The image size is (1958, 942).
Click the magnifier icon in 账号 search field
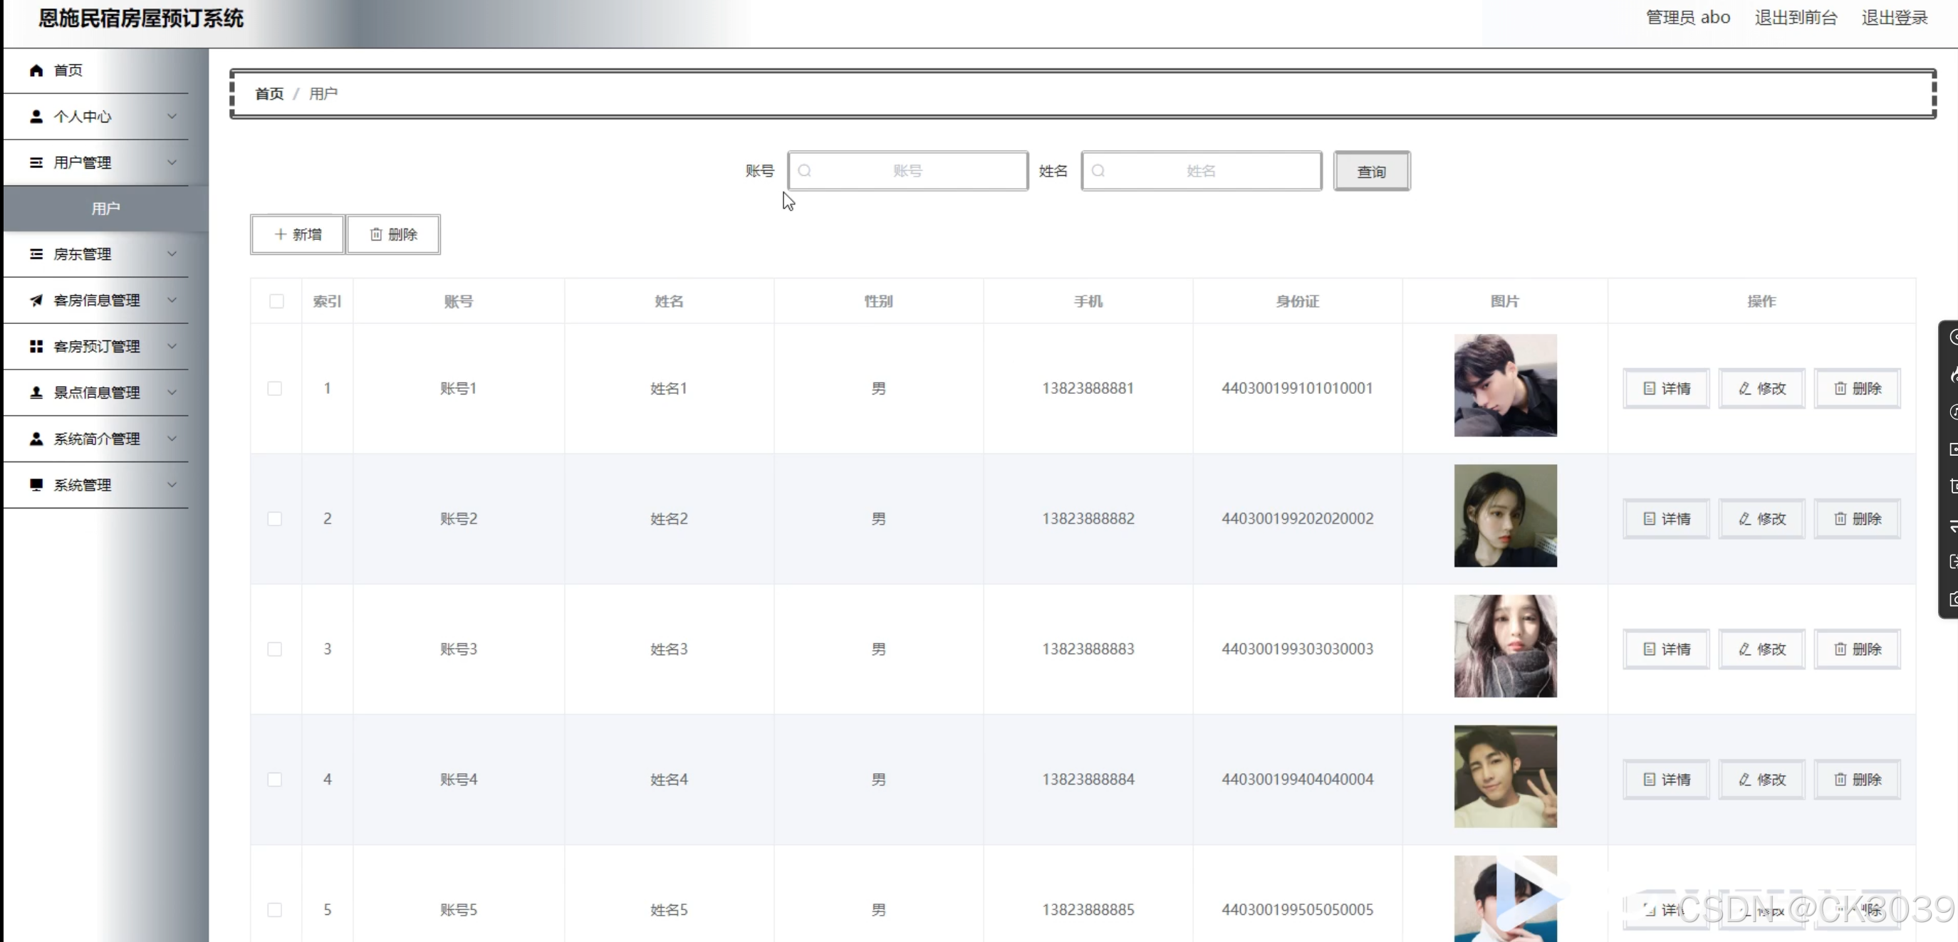(x=804, y=171)
